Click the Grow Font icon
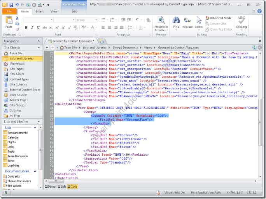This screenshot has width=266, height=199. point(63,27)
